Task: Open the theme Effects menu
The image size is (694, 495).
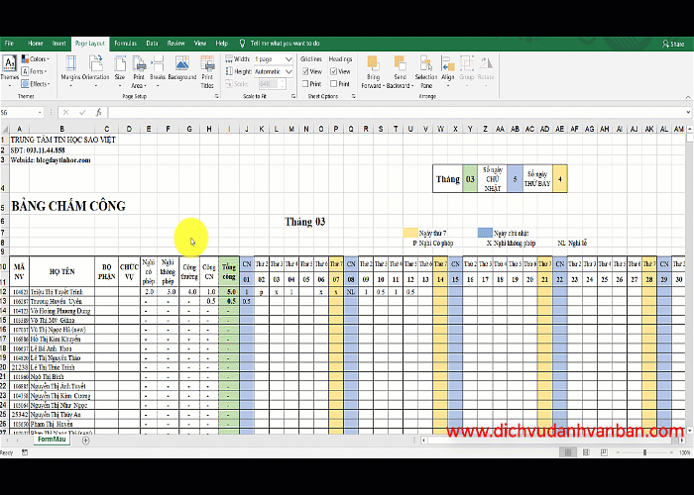Action: 36,83
